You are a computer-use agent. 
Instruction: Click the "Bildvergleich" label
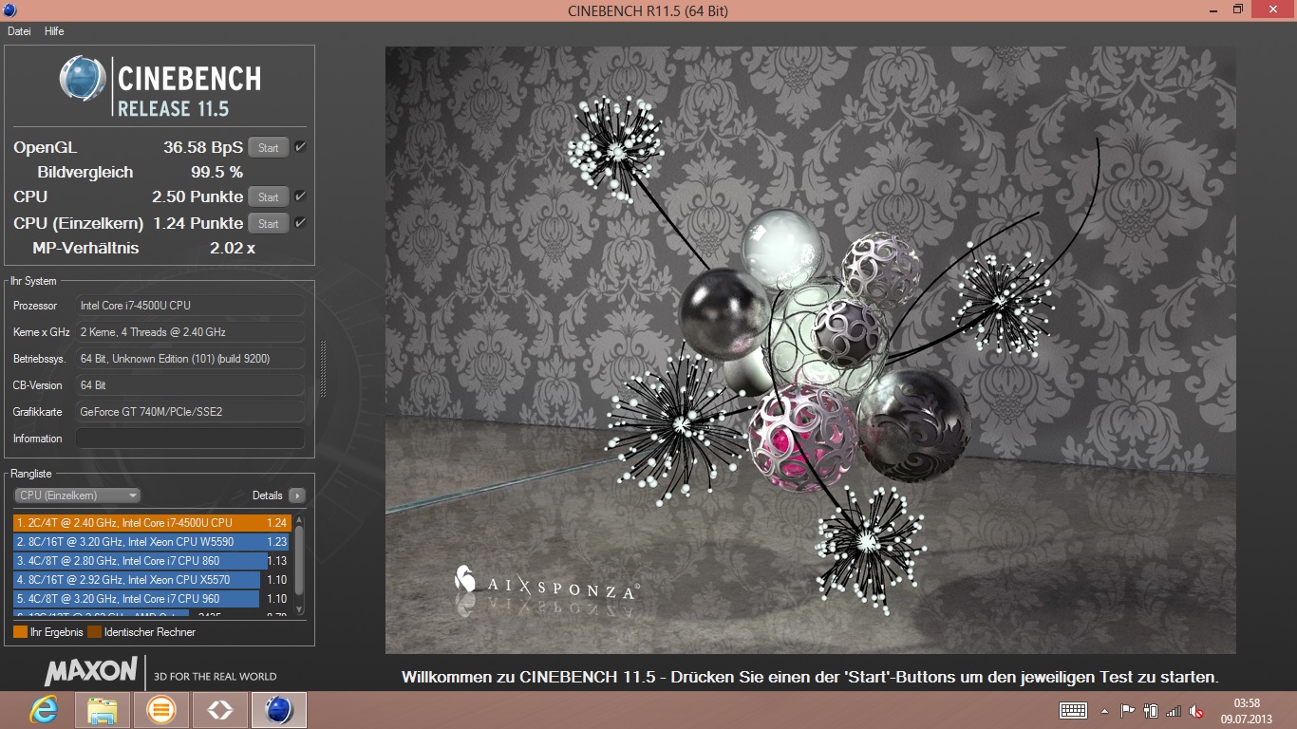coord(85,172)
